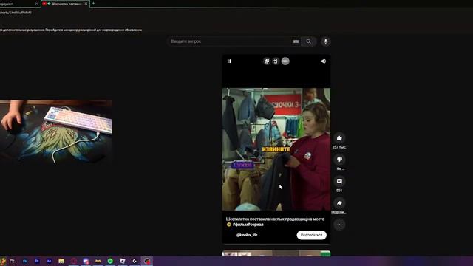The width and height of the screenshot is (473, 266).
Task: Close the active YouTube Shorts tab
Action: (x=86, y=4)
